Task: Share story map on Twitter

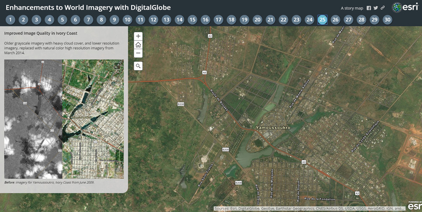Action: [376, 8]
